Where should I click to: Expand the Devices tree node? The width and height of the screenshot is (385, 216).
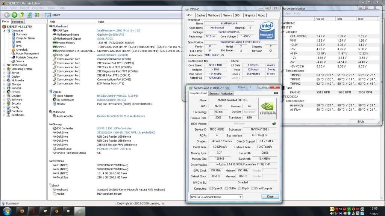tap(4, 96)
